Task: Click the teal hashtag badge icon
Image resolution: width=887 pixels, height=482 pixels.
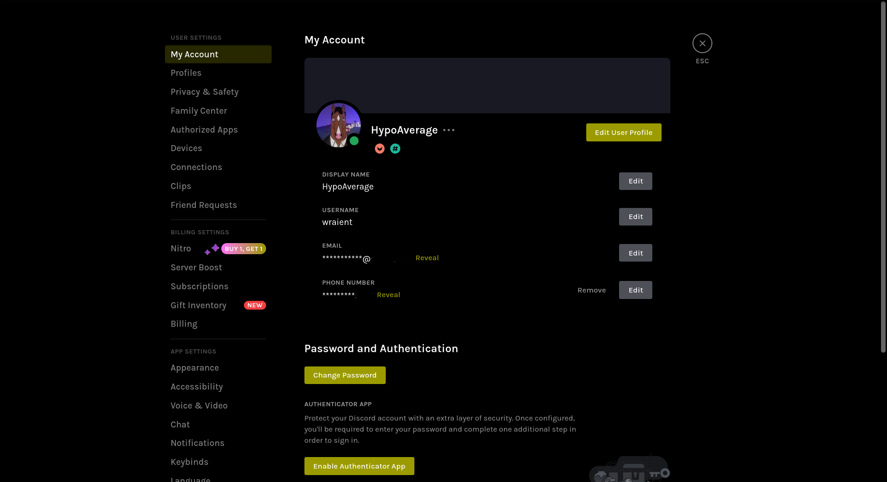Action: tap(395, 149)
